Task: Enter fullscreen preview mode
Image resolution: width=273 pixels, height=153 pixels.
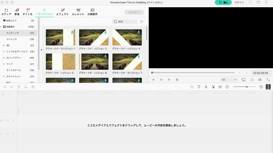Action: point(268,80)
